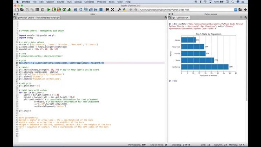Click the editor pane options magnifier icon
The image size is (261, 147).
click(166, 18)
